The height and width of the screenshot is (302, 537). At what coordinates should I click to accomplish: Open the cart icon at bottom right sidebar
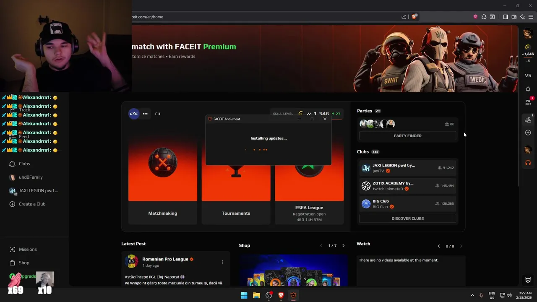click(528, 280)
